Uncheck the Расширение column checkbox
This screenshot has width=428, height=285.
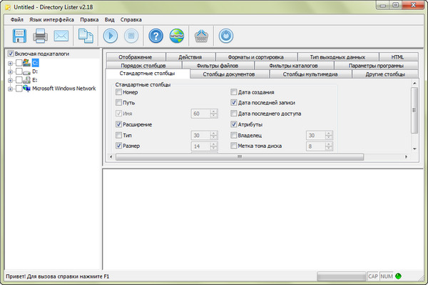tap(118, 124)
